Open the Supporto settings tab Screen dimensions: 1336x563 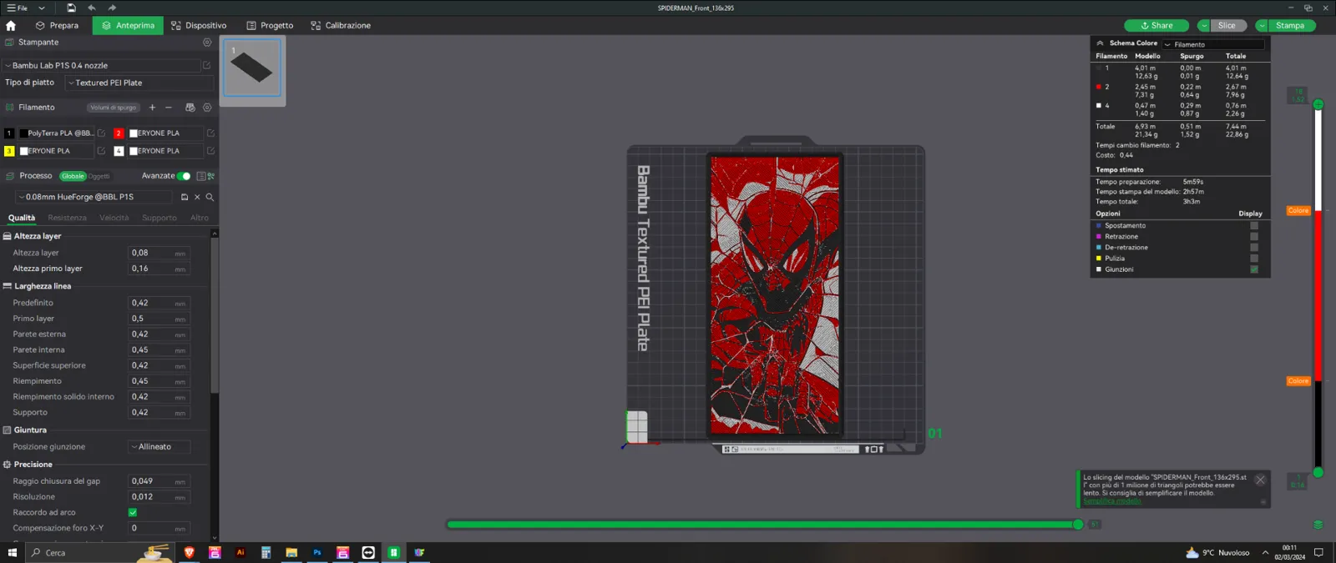tap(159, 218)
